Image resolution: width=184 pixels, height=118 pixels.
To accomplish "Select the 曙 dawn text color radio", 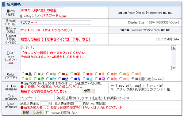I will (x=133, y=74).
